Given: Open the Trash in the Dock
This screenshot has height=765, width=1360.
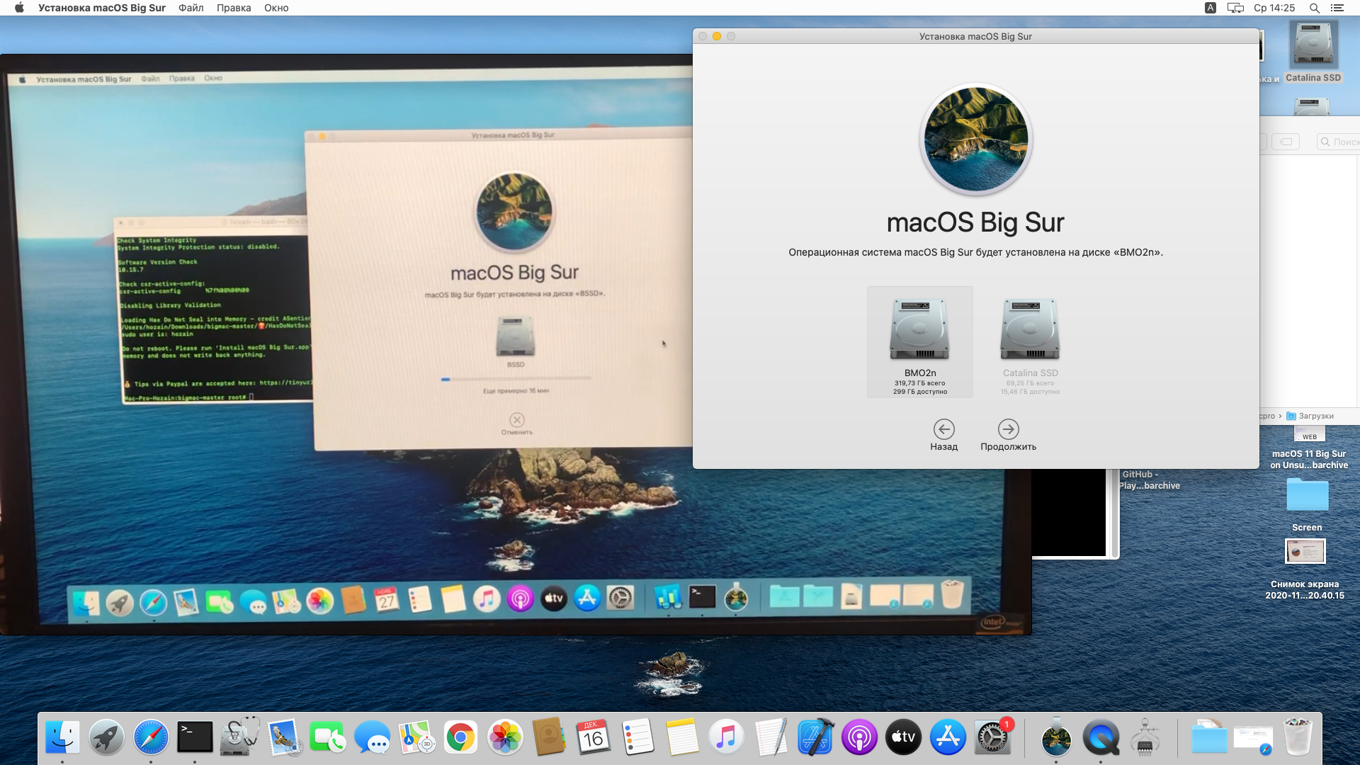Looking at the screenshot, I should coord(1298,738).
